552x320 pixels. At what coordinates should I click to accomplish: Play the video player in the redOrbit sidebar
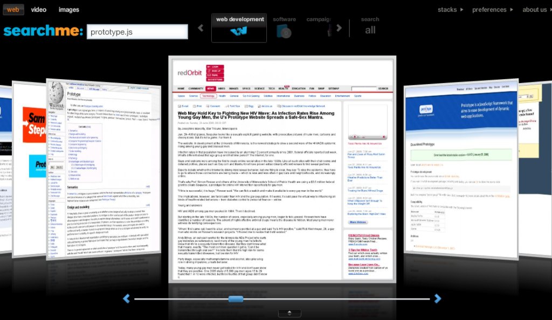[355, 137]
